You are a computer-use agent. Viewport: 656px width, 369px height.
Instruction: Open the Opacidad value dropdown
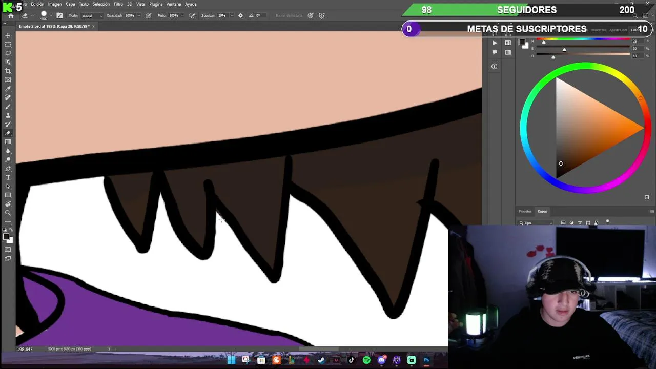pyautogui.click(x=138, y=15)
